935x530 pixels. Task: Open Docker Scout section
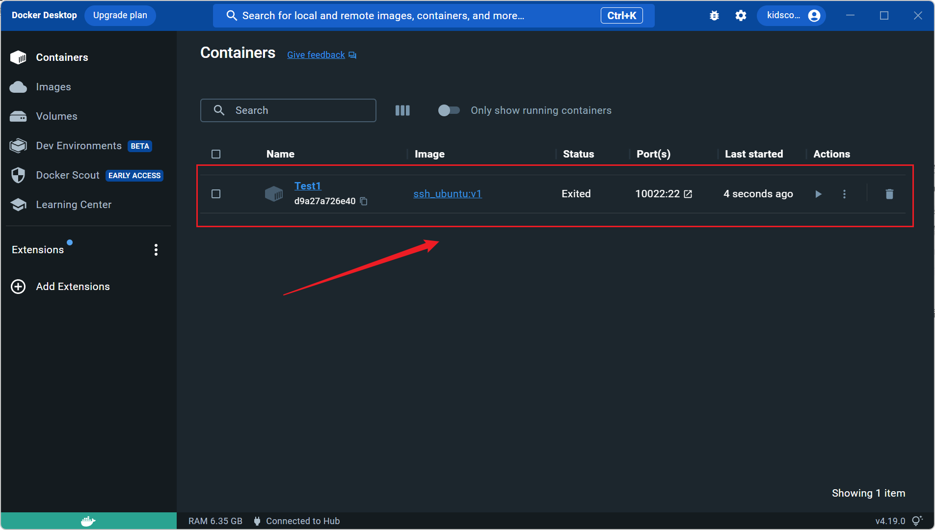click(88, 175)
